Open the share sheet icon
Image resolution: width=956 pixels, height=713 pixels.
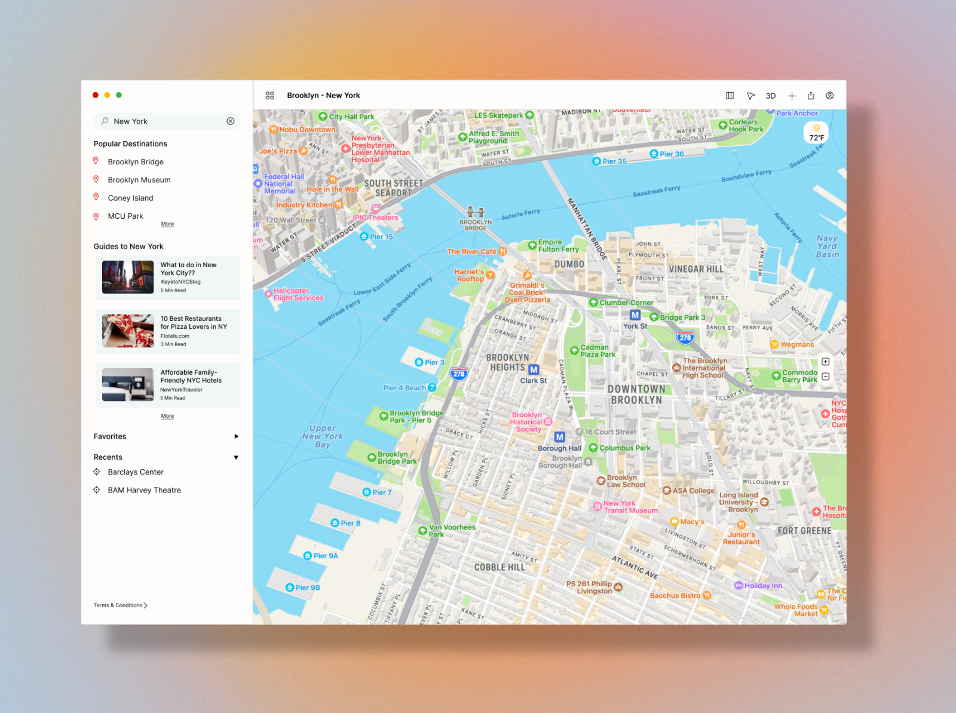(x=811, y=96)
